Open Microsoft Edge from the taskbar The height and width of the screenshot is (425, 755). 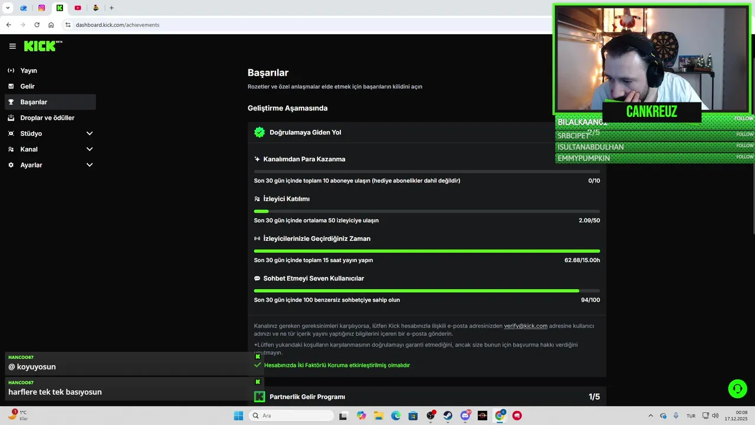pos(396,416)
